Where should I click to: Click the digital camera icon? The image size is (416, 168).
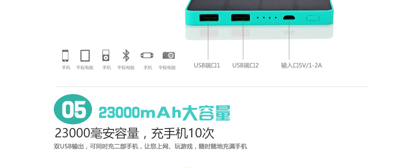169,55
